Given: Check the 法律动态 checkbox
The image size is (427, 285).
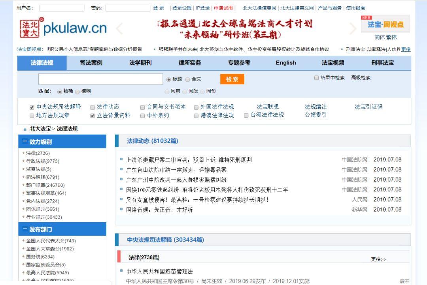Looking at the screenshot, I should coord(93,107).
